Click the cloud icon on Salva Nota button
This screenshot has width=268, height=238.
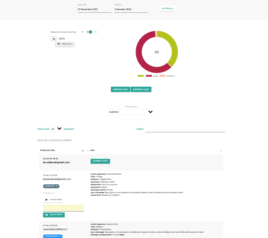pyautogui.click(x=46, y=215)
